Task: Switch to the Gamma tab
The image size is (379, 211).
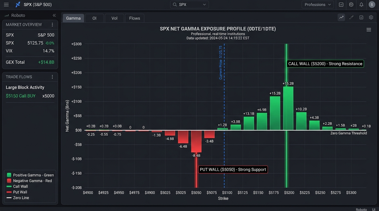Action: 74,18
